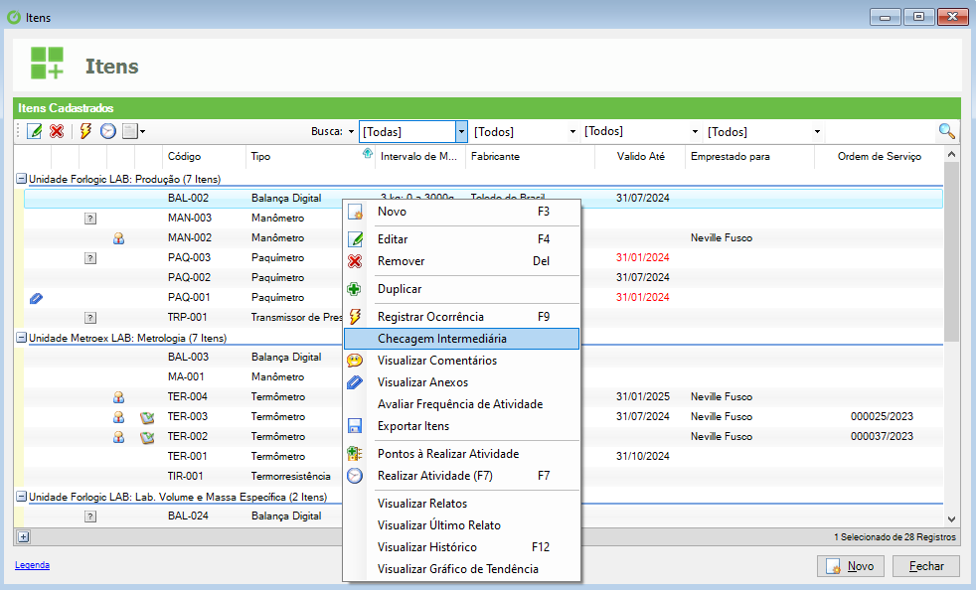Select the TIR-001 Termorresistência row
976x590 pixels.
click(483, 476)
